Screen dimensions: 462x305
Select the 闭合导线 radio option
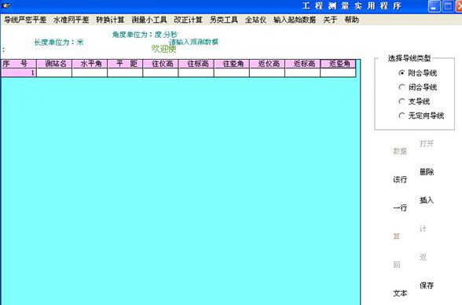[x=417, y=87]
